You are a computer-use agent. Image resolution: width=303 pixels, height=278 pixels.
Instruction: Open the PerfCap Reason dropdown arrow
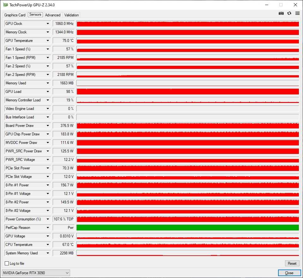[x=48, y=228]
